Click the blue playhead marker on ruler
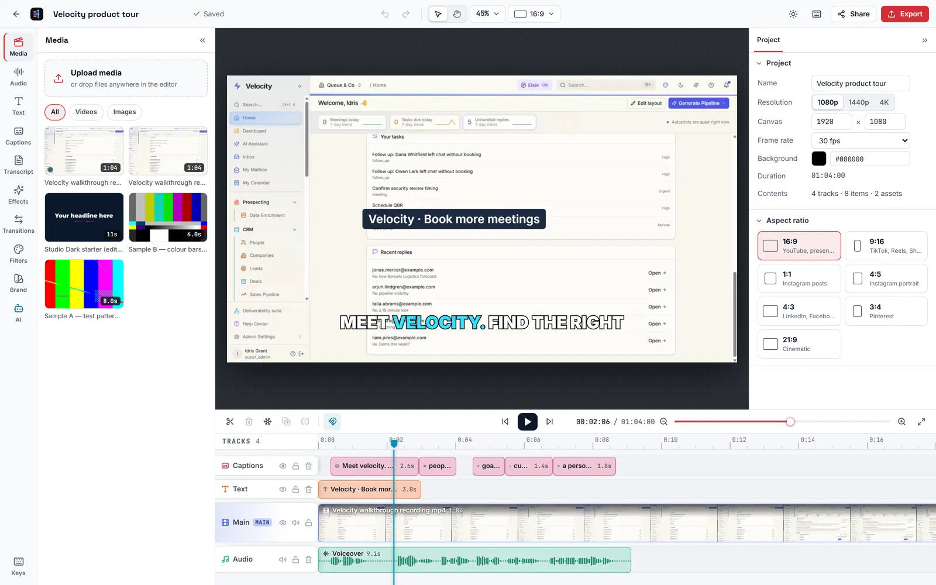This screenshot has width=936, height=585. tap(394, 443)
